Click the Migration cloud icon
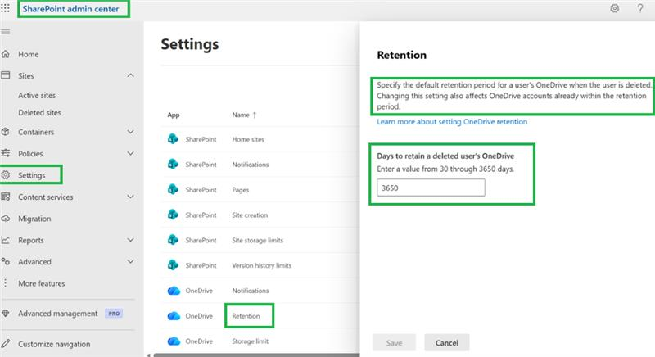The height and width of the screenshot is (357, 655). (6, 219)
